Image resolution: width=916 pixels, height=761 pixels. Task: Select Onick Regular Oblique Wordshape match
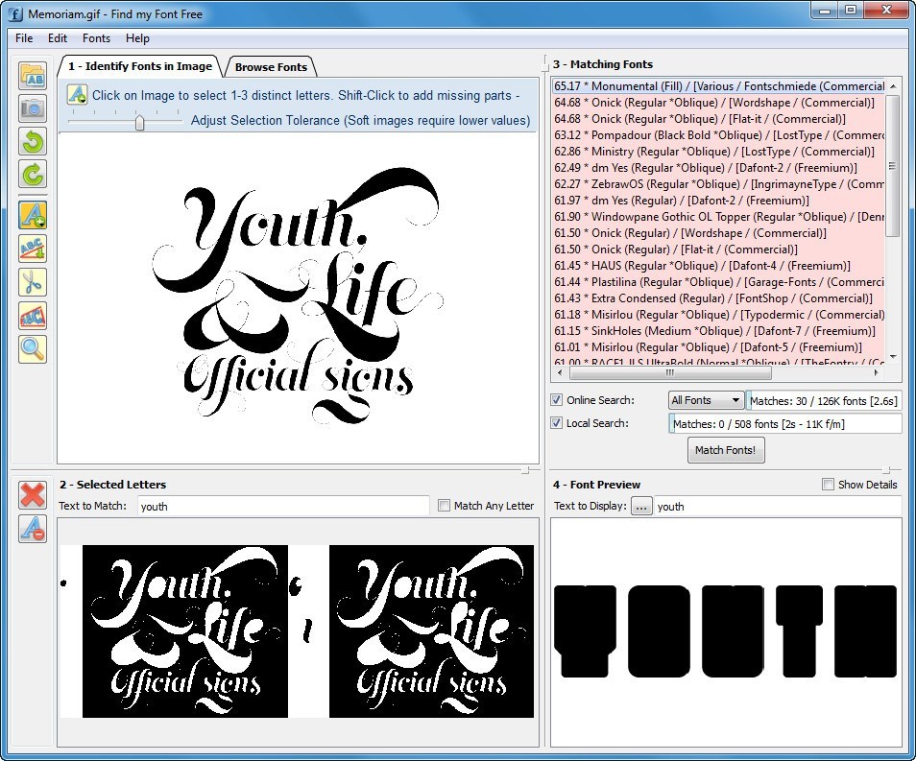[x=718, y=103]
